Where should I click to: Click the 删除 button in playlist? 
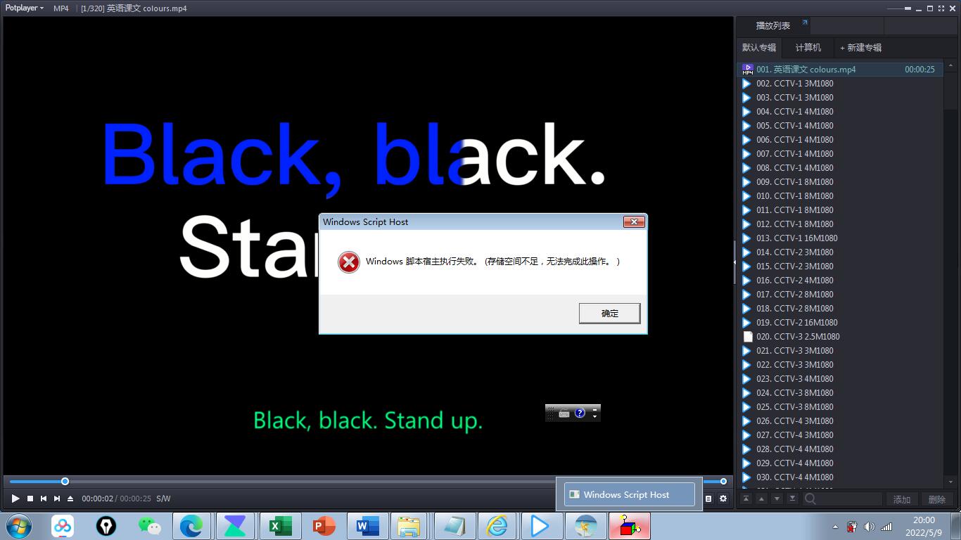[x=936, y=499]
